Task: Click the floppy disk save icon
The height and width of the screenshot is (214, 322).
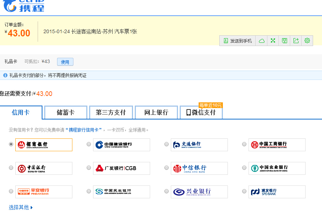Action: pos(285,41)
